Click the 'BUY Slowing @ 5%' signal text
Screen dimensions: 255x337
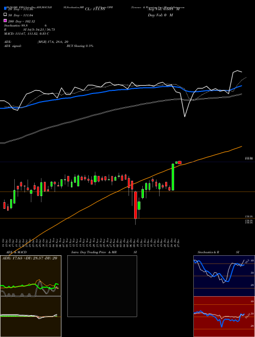[80, 46]
